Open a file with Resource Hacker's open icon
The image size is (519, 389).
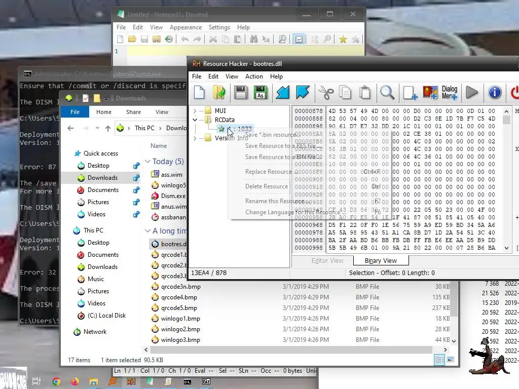point(219,92)
